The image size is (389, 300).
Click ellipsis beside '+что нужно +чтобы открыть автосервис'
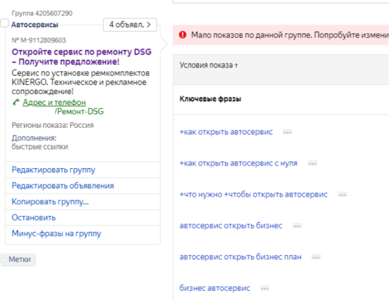342,195
